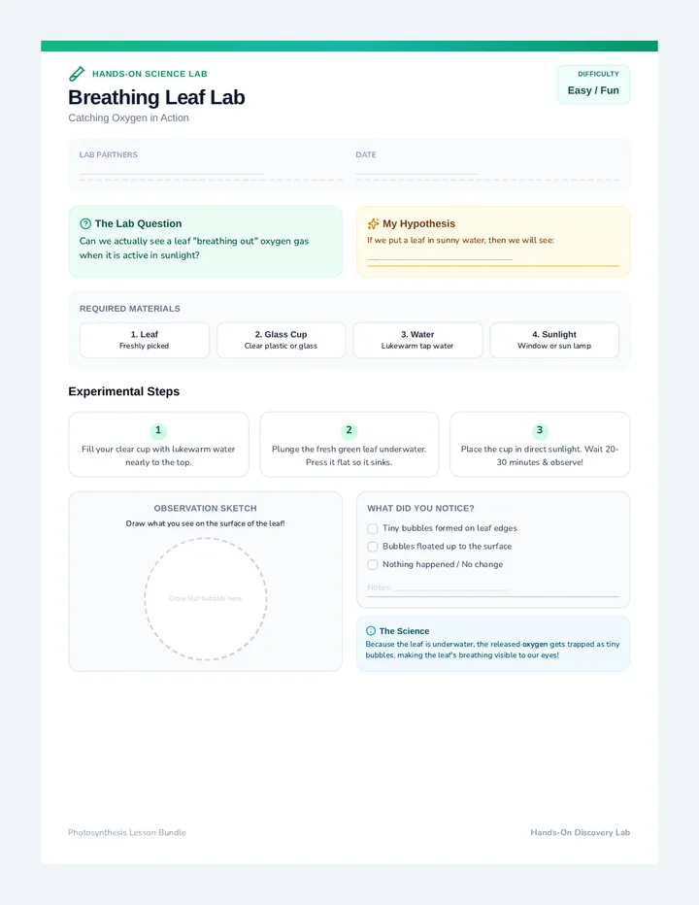Click the Easy / Fun difficulty badge
699x905 pixels.
click(x=593, y=84)
